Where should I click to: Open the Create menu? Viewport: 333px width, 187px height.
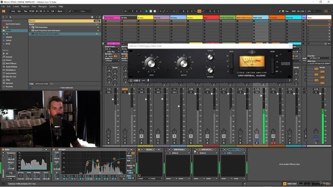pyautogui.click(x=16, y=6)
